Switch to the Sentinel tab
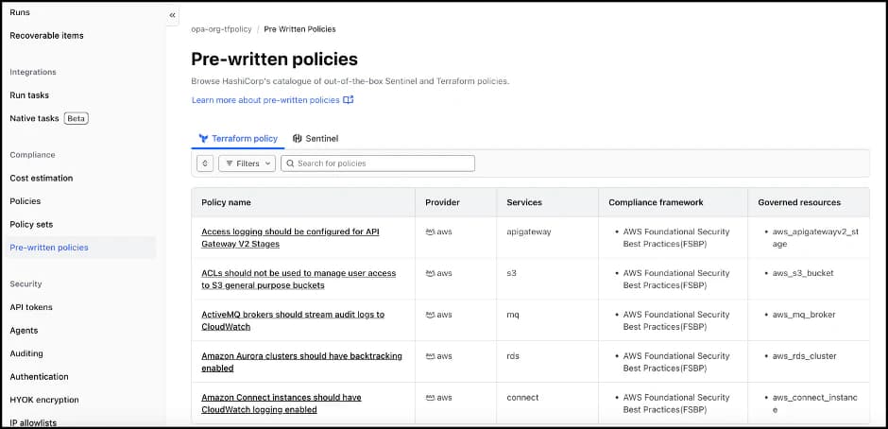The height and width of the screenshot is (429, 888). pos(316,138)
